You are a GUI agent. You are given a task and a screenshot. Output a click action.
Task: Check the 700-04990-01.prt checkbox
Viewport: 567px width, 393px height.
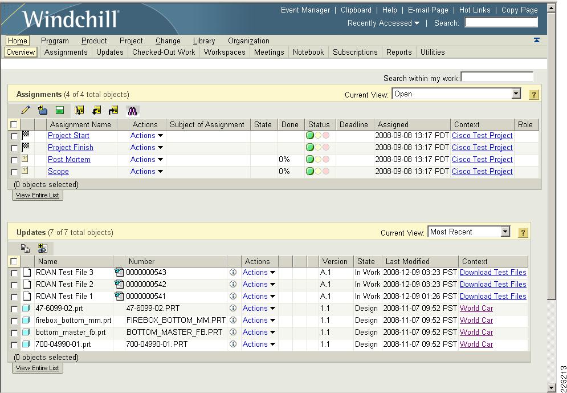coord(14,345)
